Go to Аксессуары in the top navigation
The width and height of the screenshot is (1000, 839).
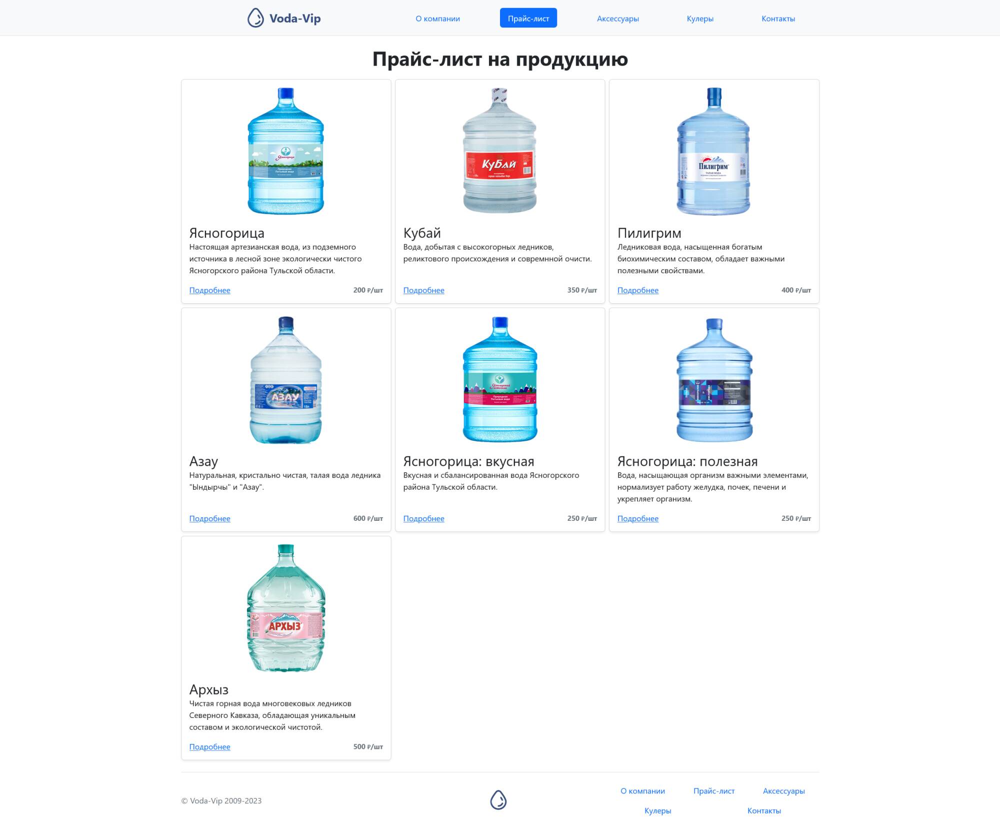click(617, 19)
